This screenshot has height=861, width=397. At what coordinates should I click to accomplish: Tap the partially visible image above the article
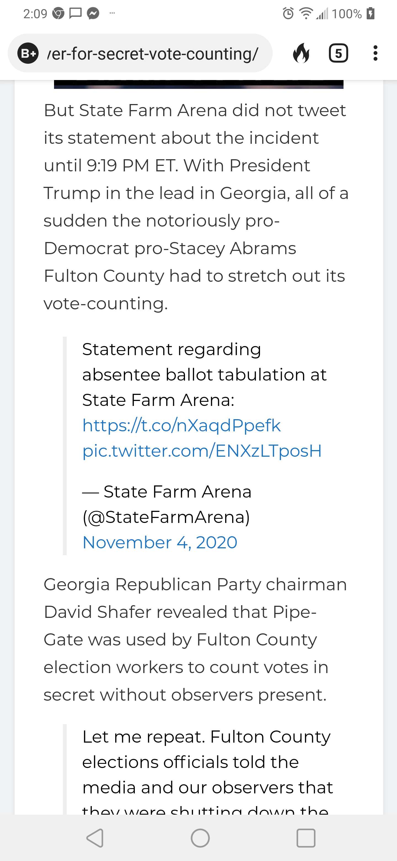click(x=199, y=84)
